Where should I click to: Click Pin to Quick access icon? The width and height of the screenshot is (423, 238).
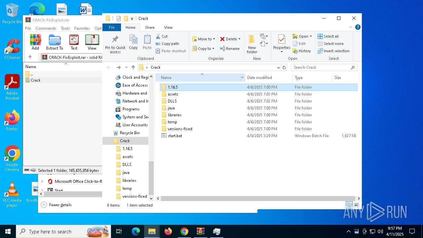[115, 39]
